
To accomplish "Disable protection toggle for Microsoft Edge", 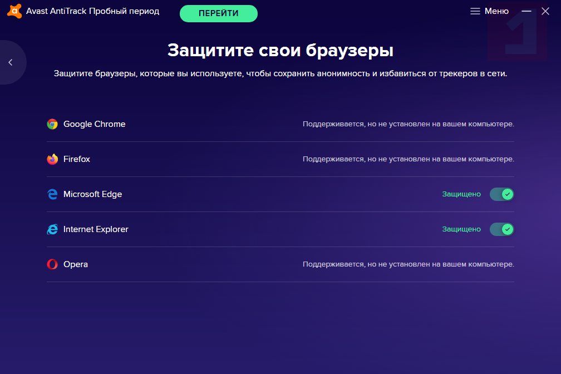I will coord(501,194).
